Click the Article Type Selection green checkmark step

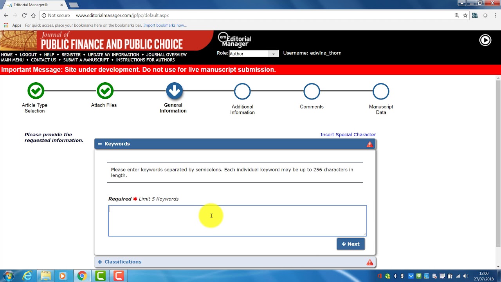[36, 91]
